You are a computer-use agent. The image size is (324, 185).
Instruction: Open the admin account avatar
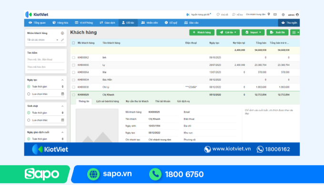297,15
